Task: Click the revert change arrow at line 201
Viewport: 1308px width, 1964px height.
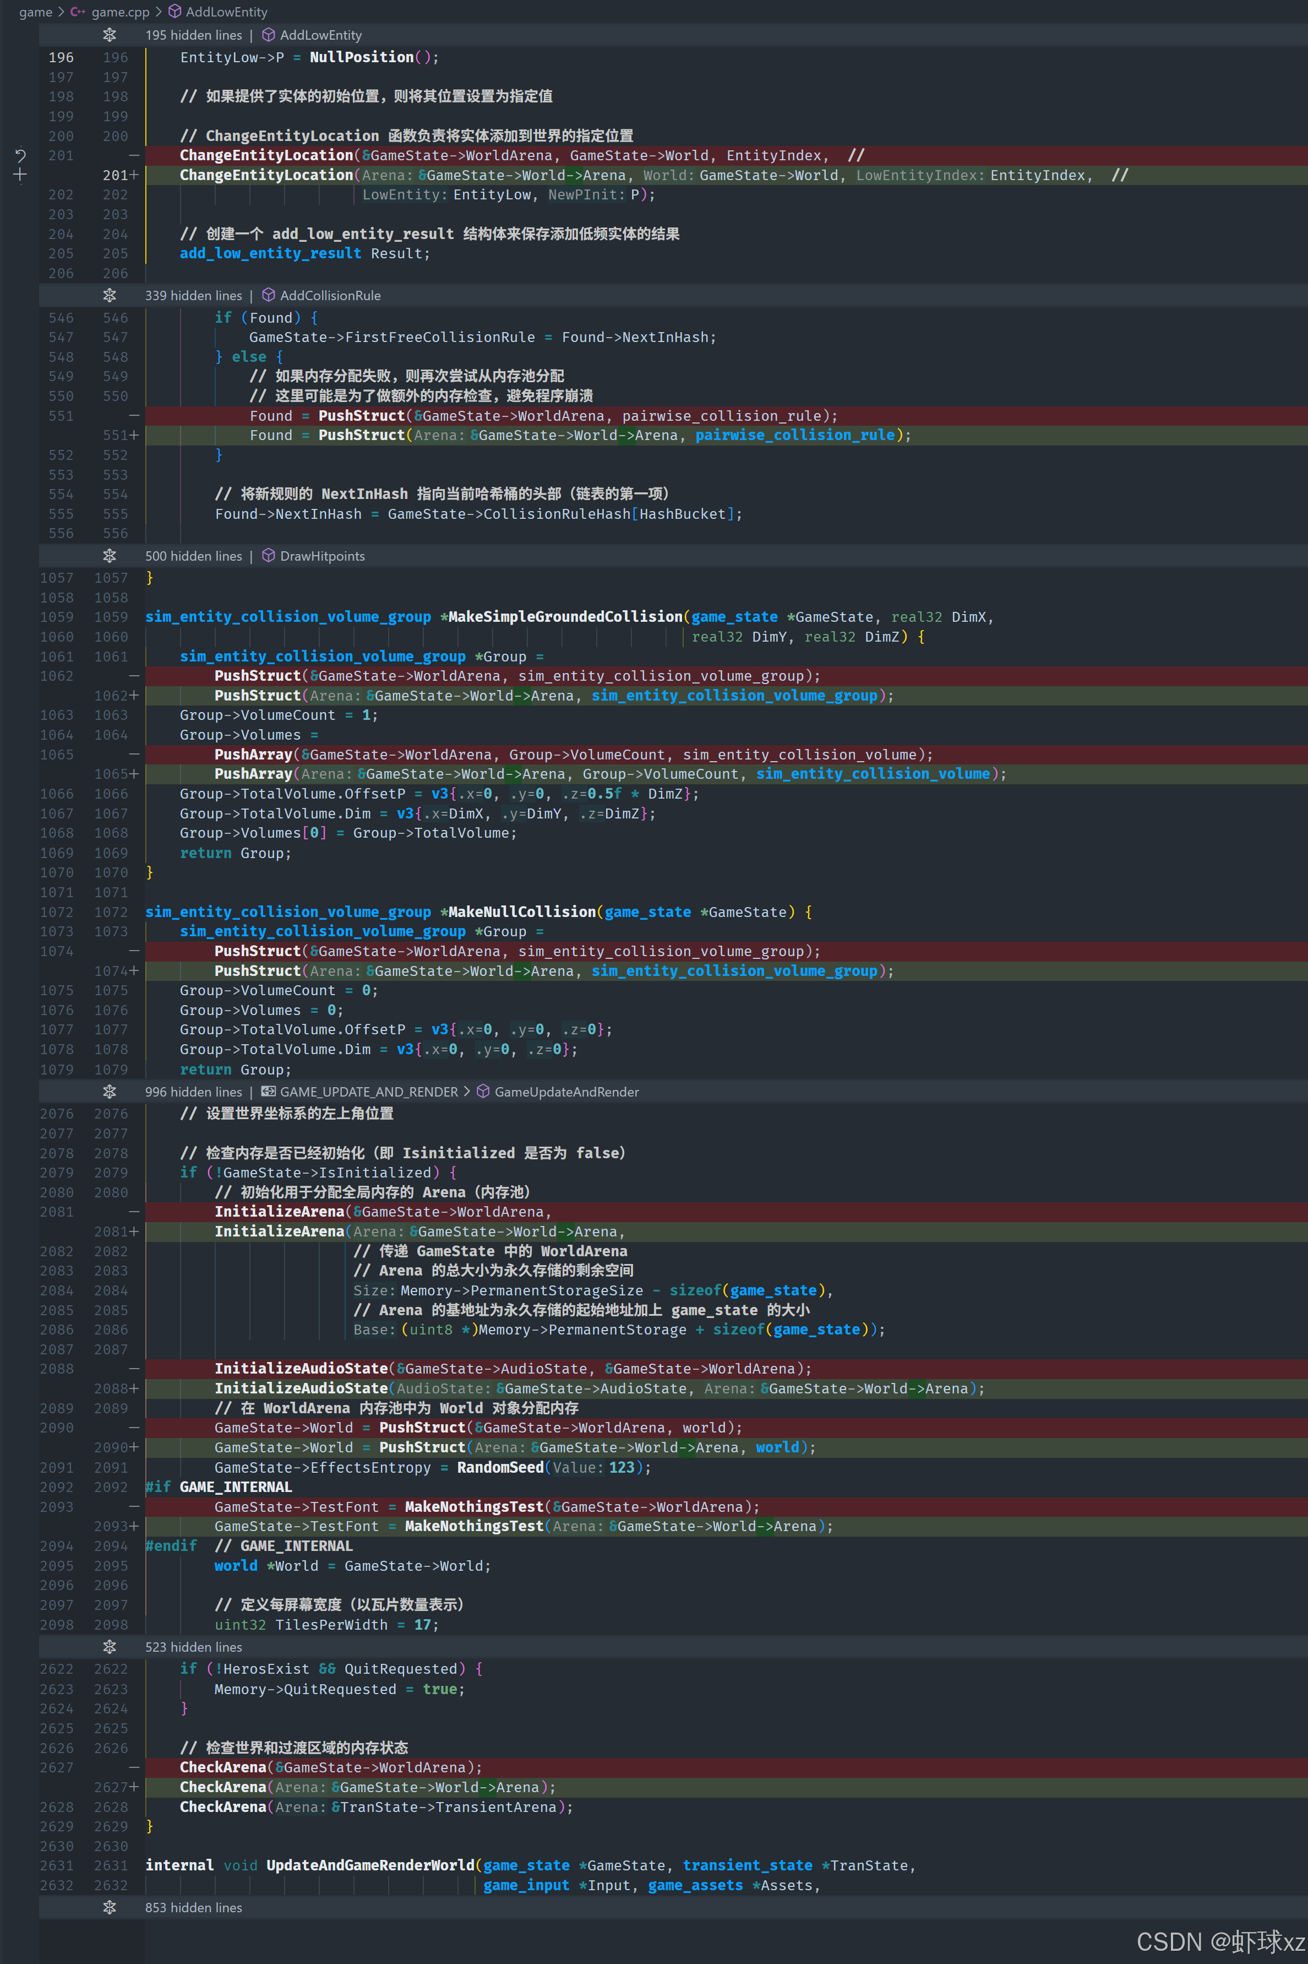Action: (20, 155)
